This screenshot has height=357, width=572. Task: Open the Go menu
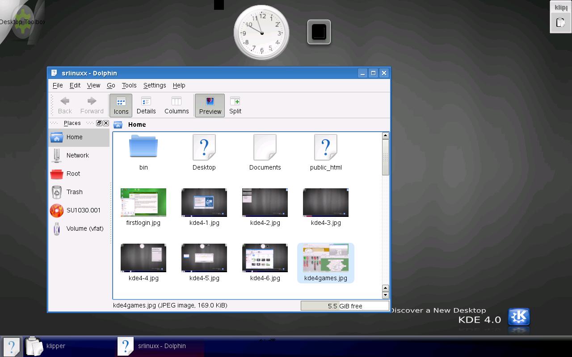[x=111, y=85]
